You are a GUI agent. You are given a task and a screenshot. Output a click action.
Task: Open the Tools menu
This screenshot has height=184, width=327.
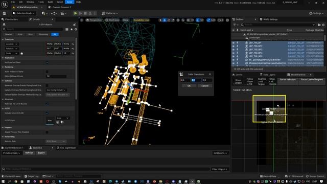(x=41, y=2)
